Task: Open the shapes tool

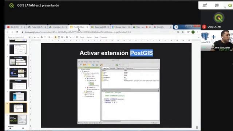Action: 67,37
